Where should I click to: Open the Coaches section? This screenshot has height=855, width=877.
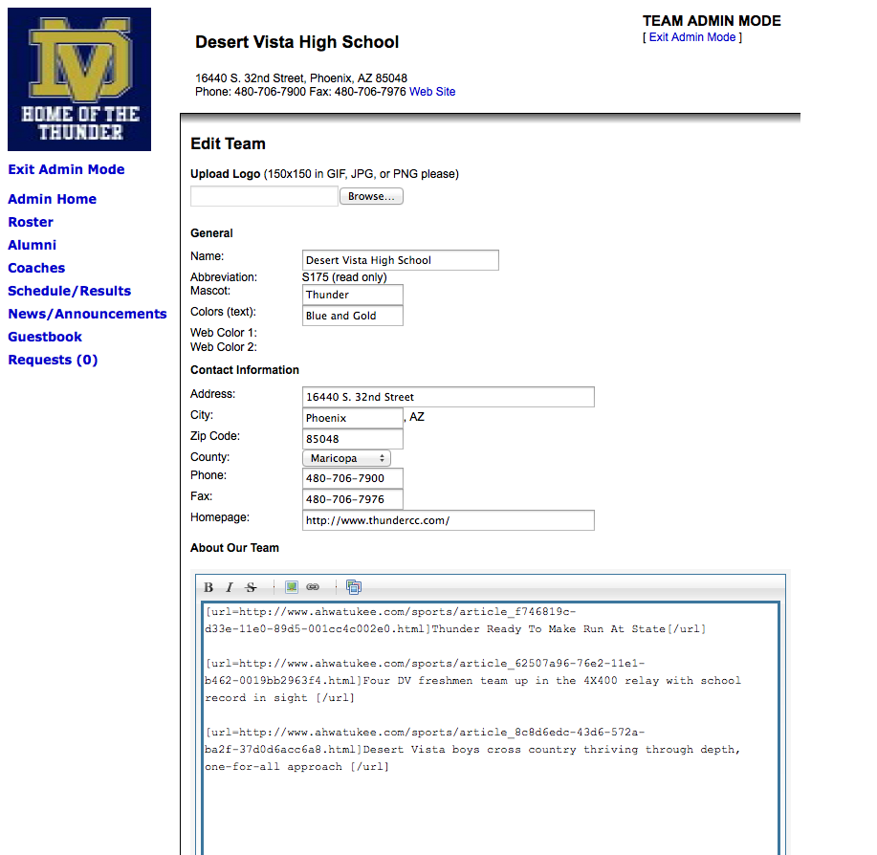[x=36, y=268]
